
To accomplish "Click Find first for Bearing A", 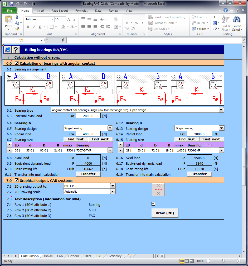I will click(x=76, y=139).
